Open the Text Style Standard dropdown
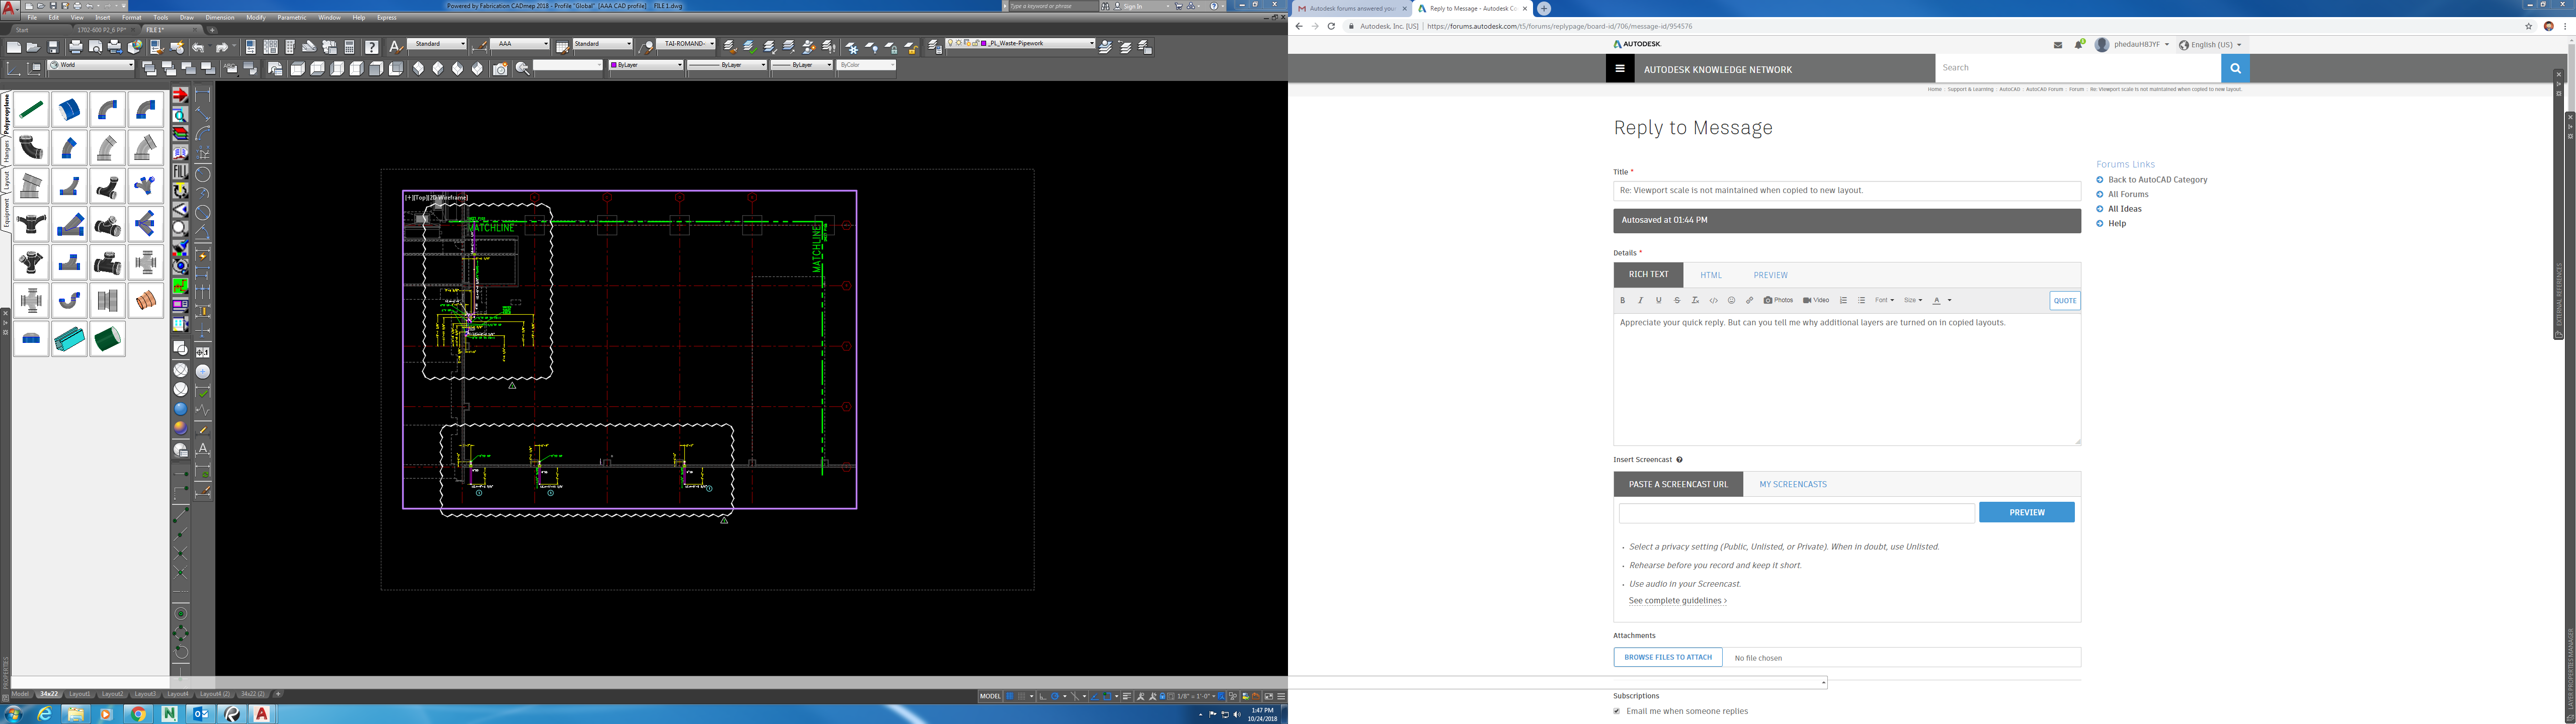The height and width of the screenshot is (724, 2576). [x=437, y=44]
